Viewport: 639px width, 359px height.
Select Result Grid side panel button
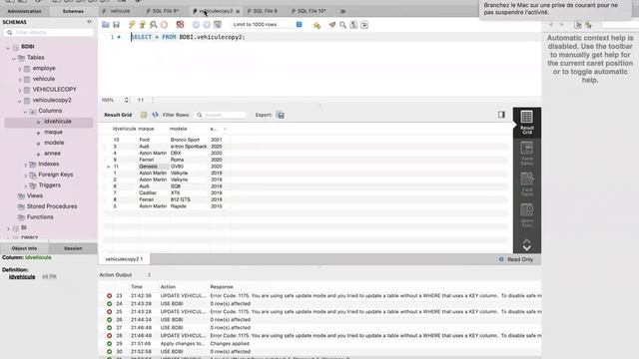tap(527, 122)
